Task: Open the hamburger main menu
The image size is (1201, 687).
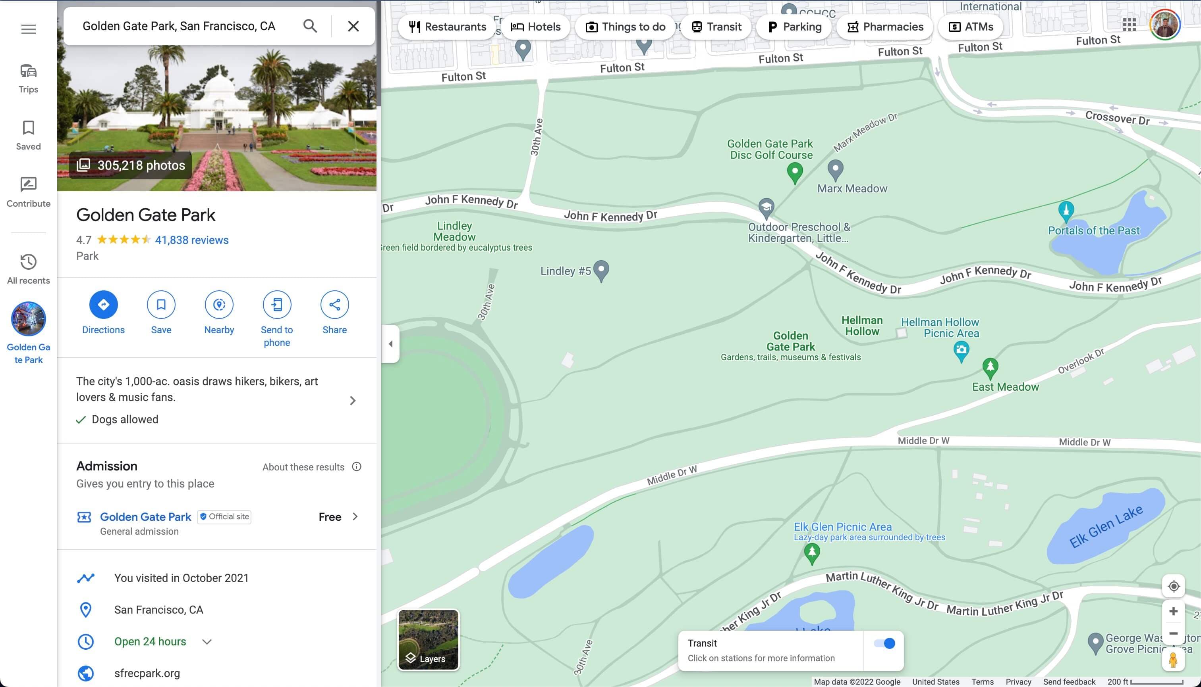Action: tap(28, 29)
